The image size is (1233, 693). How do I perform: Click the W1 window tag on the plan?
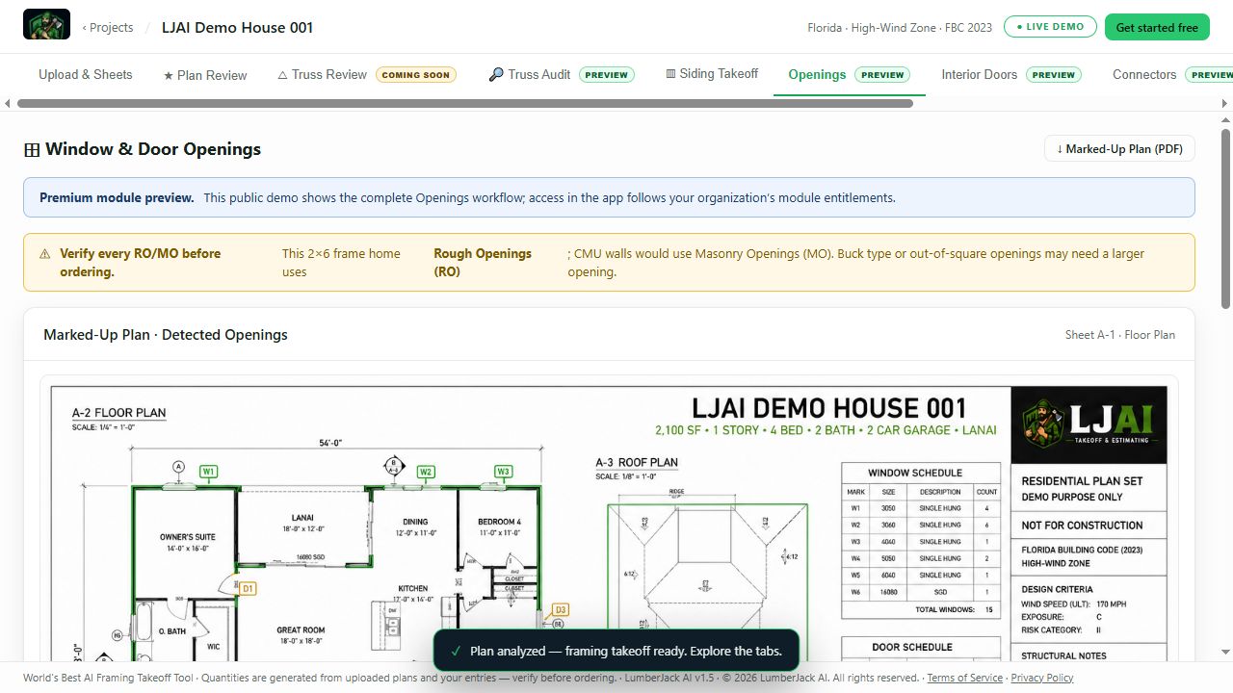tap(208, 472)
